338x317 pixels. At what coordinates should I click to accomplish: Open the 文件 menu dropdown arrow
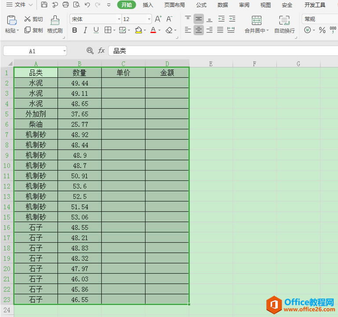click(31, 4)
